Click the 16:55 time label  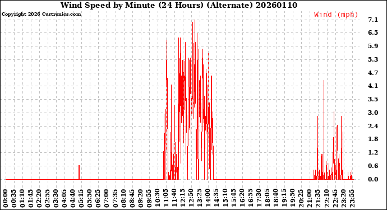click(251, 198)
